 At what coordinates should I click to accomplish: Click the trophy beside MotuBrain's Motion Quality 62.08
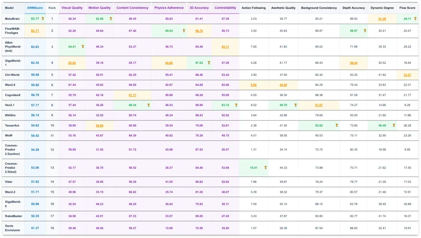click(x=111, y=19)
